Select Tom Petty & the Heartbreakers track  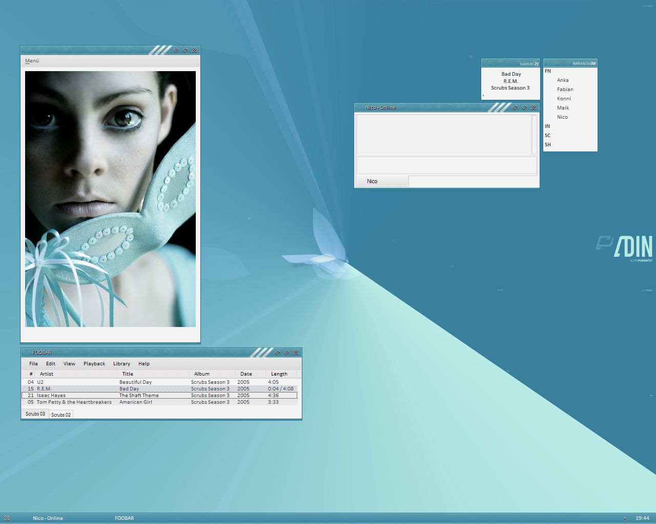pos(159,402)
